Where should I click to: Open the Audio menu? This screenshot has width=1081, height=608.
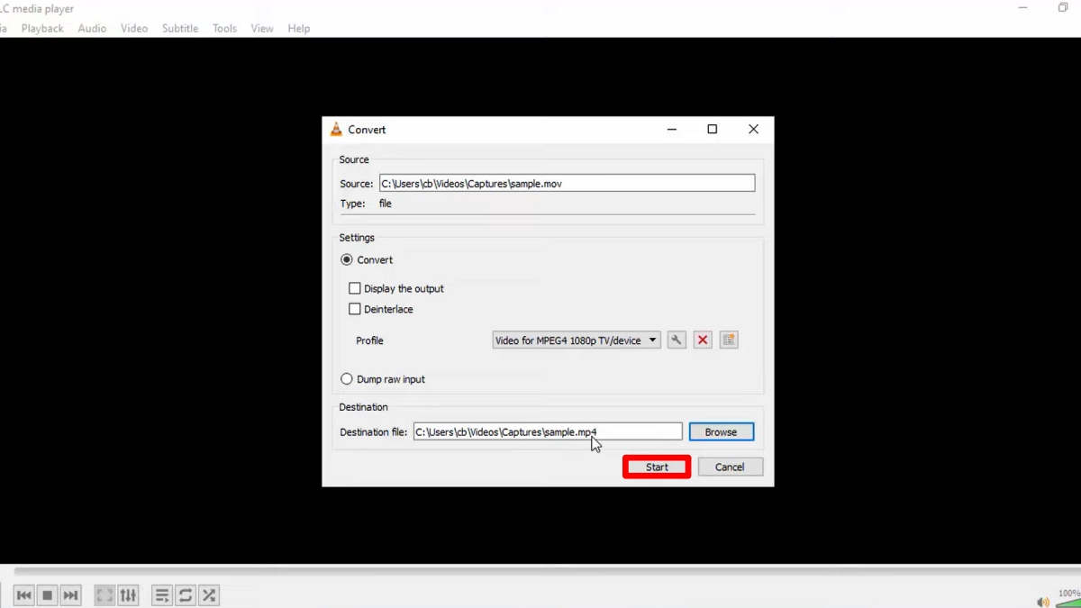tap(92, 29)
